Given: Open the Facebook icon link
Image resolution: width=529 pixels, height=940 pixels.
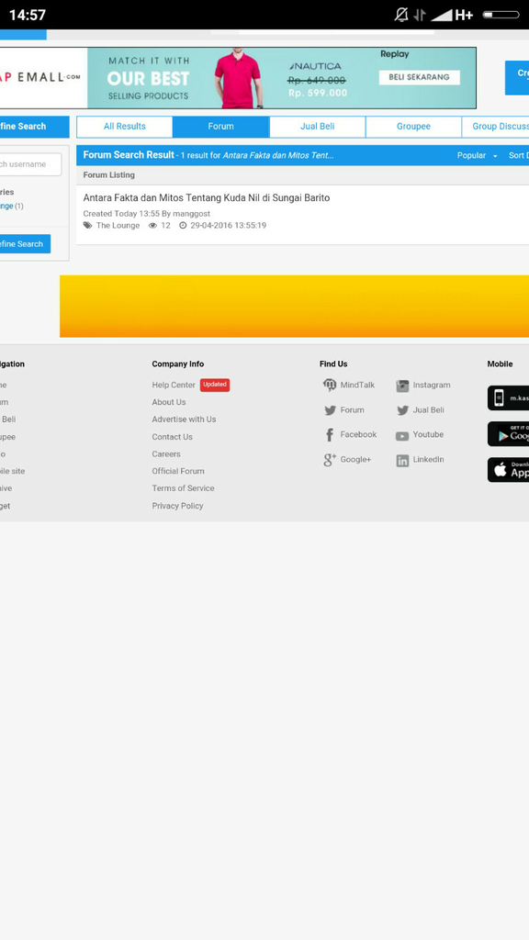Looking at the screenshot, I should (x=330, y=434).
